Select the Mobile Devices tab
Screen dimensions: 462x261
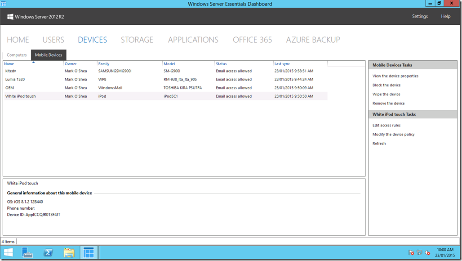point(49,55)
